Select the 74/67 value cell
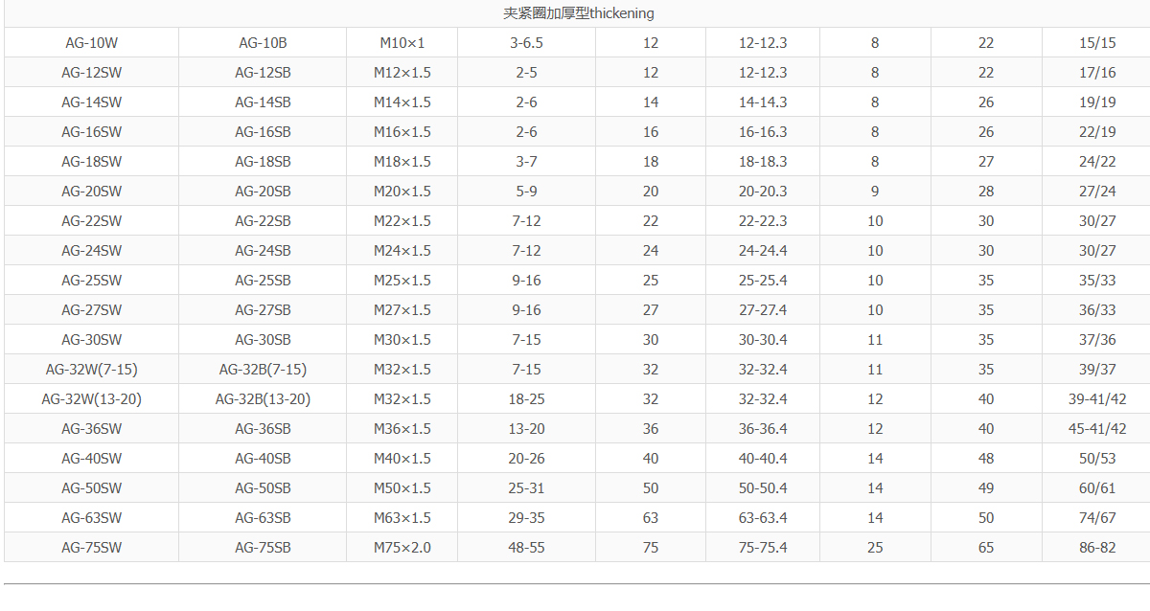Screen dimensions: 1150x611 1097,518
